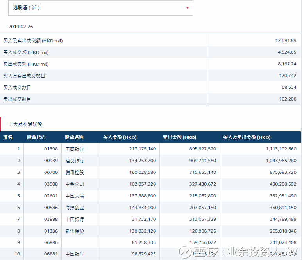The width and height of the screenshot is (302, 260).
Task: Select buy amount 96,879,425
Action: (144, 254)
